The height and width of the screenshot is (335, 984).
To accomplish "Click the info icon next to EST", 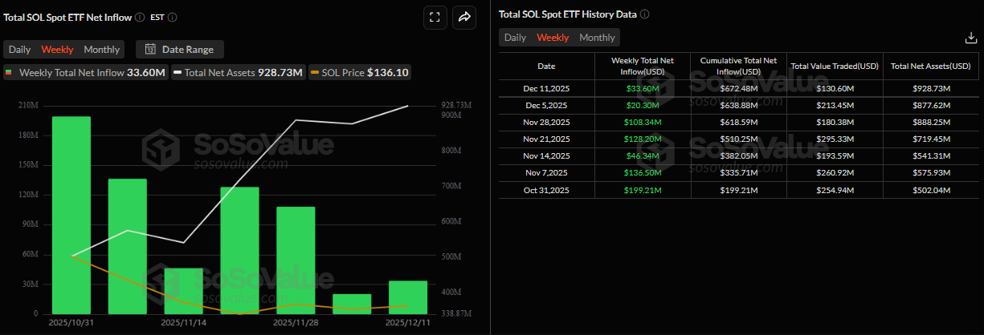I will [x=173, y=17].
